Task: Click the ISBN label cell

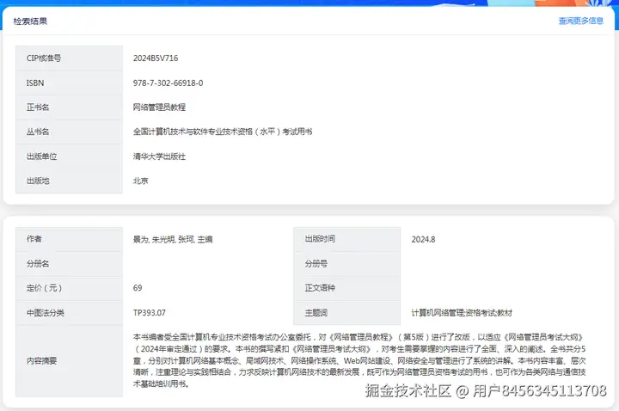Action: (x=69, y=83)
